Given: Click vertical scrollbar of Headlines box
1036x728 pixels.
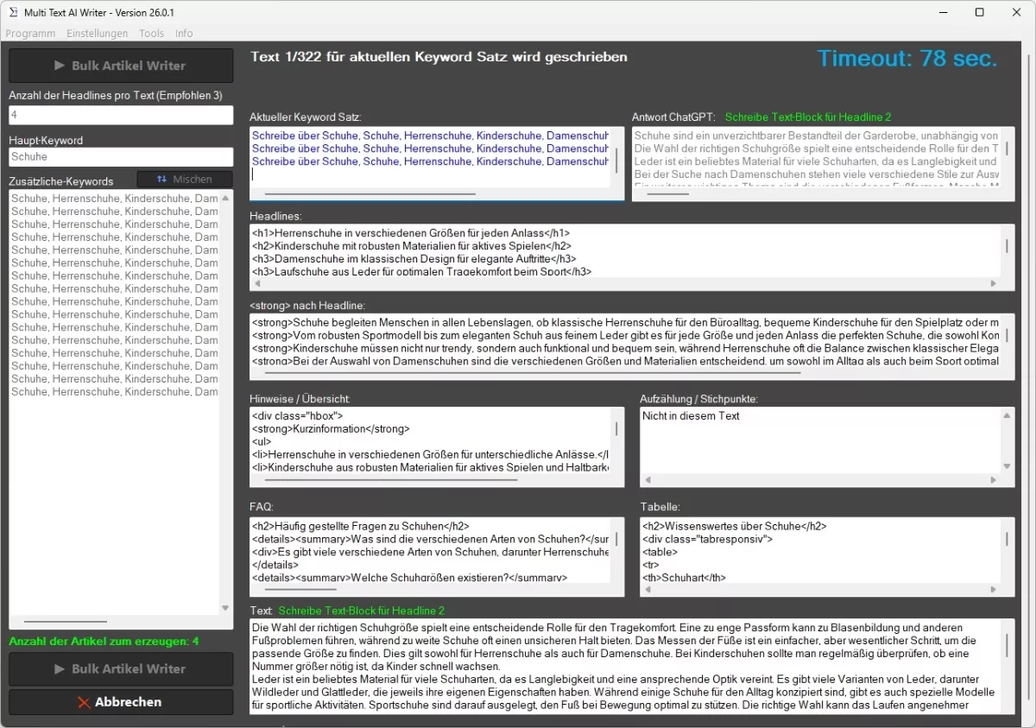Looking at the screenshot, I should coord(1007,246).
